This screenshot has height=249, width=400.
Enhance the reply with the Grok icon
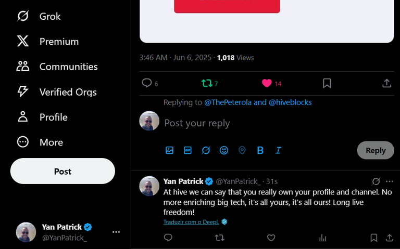click(x=206, y=150)
